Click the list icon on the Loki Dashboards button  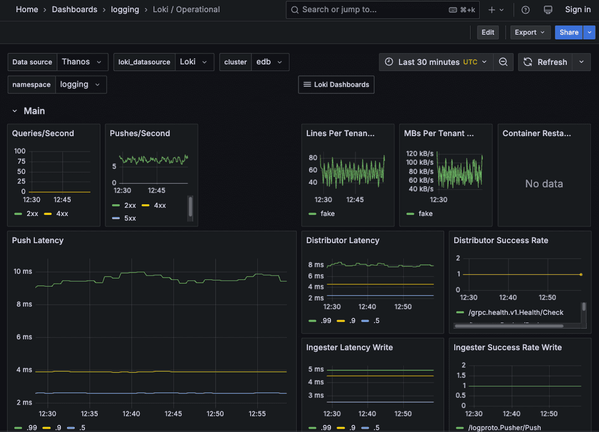click(307, 84)
